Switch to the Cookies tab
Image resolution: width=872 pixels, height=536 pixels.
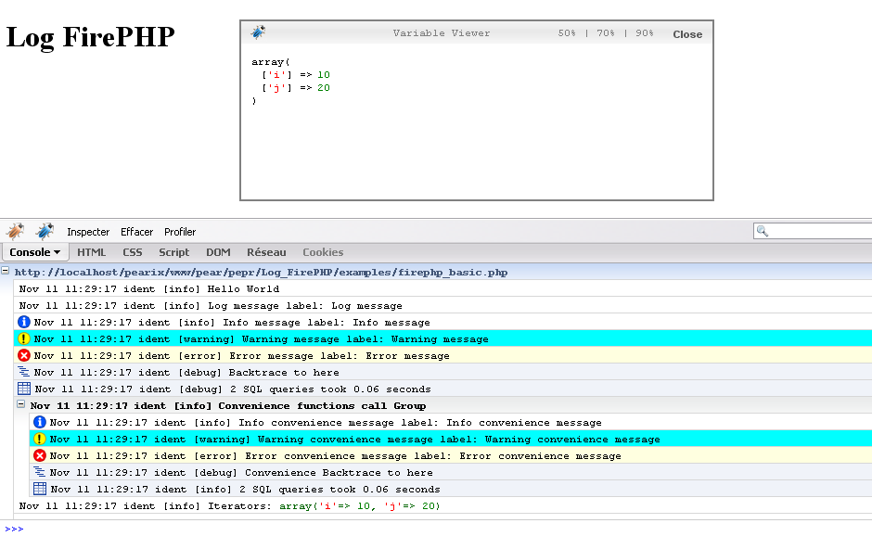pos(323,252)
